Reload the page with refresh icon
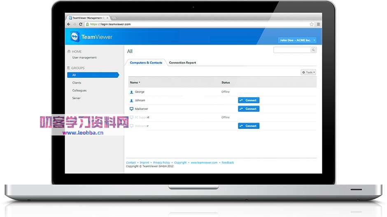 80,24
